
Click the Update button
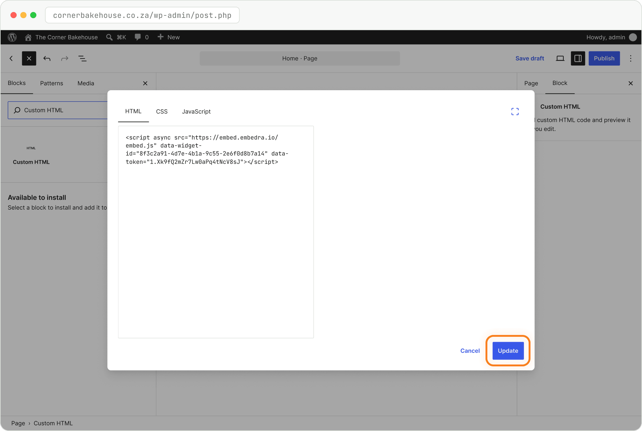tap(508, 351)
